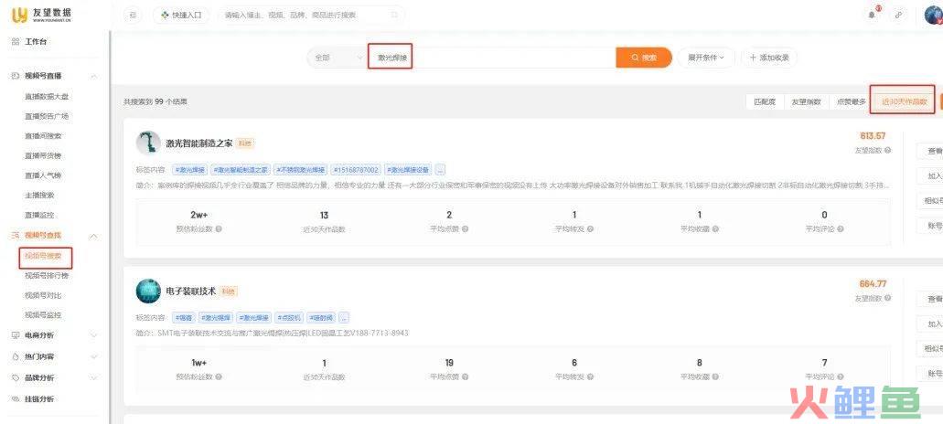The height and width of the screenshot is (424, 943).
Task: Click the 工作台 grid icon
Action: 16,42
